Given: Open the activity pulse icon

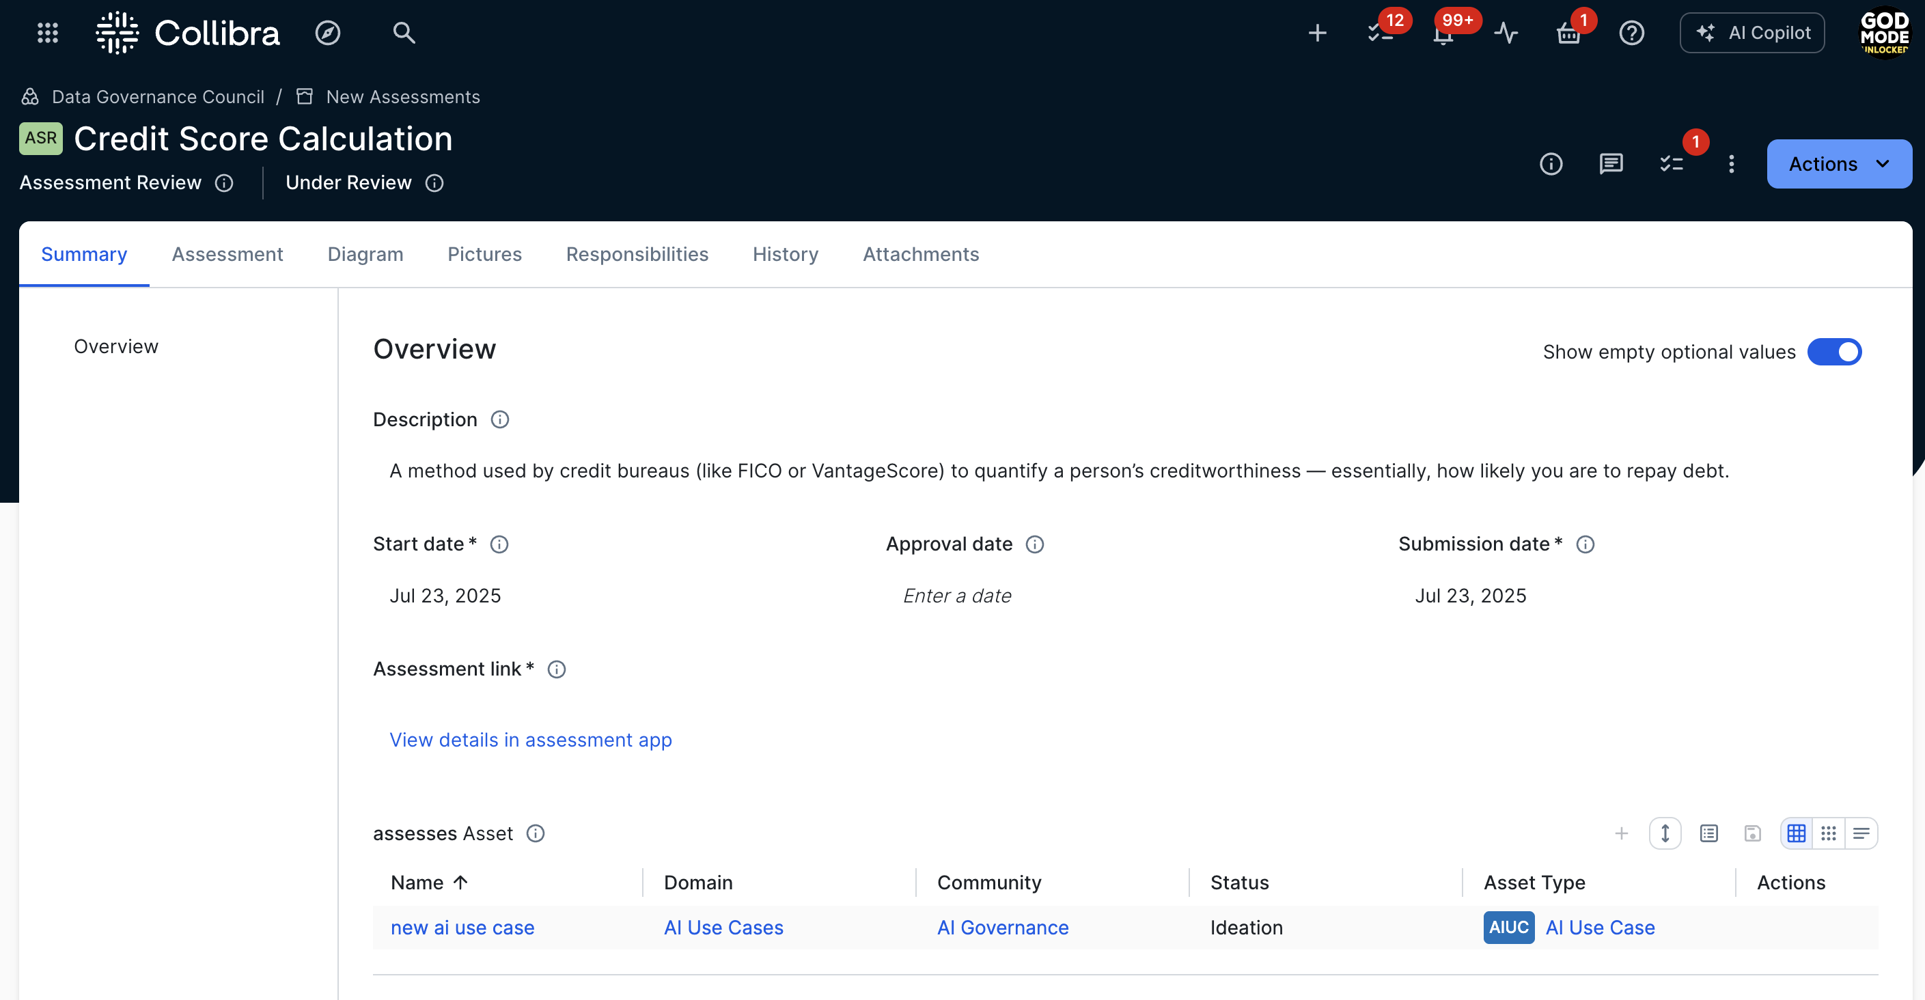Looking at the screenshot, I should pos(1506,33).
